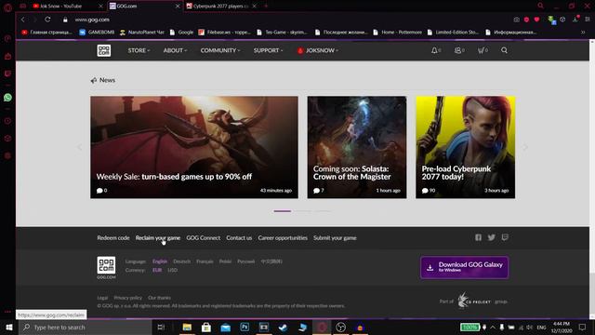Screen dimensions: 595x335
Task: Open Weekly Sale turn-based games news card
Action: tap(194, 147)
